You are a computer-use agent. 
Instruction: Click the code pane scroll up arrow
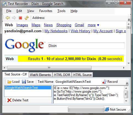point(126,88)
